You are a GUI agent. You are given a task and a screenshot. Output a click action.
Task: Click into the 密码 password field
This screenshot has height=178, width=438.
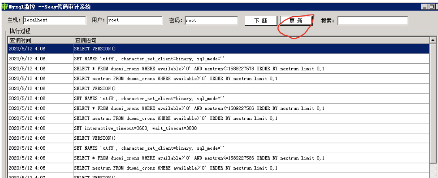(211, 20)
